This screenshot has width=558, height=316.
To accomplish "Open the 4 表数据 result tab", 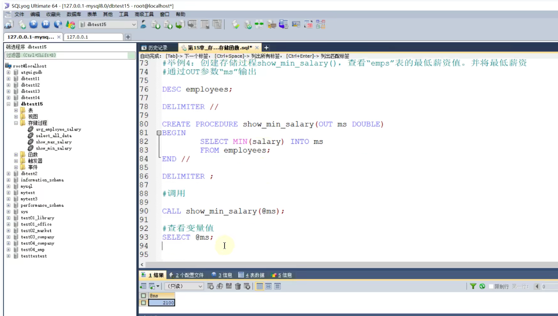I will point(251,275).
